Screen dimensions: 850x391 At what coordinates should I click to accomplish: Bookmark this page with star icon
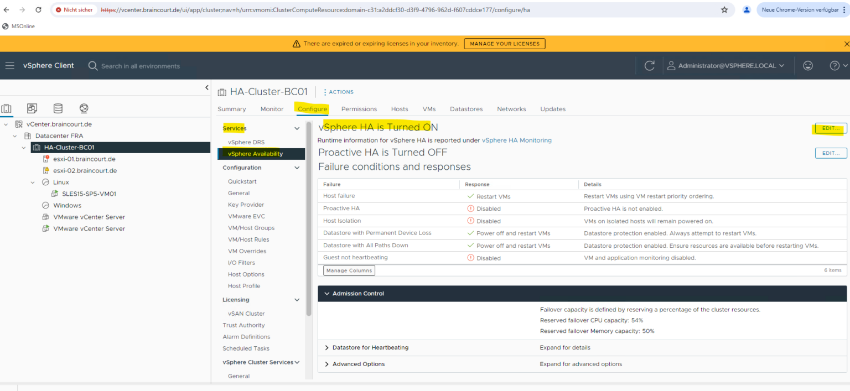click(x=724, y=10)
